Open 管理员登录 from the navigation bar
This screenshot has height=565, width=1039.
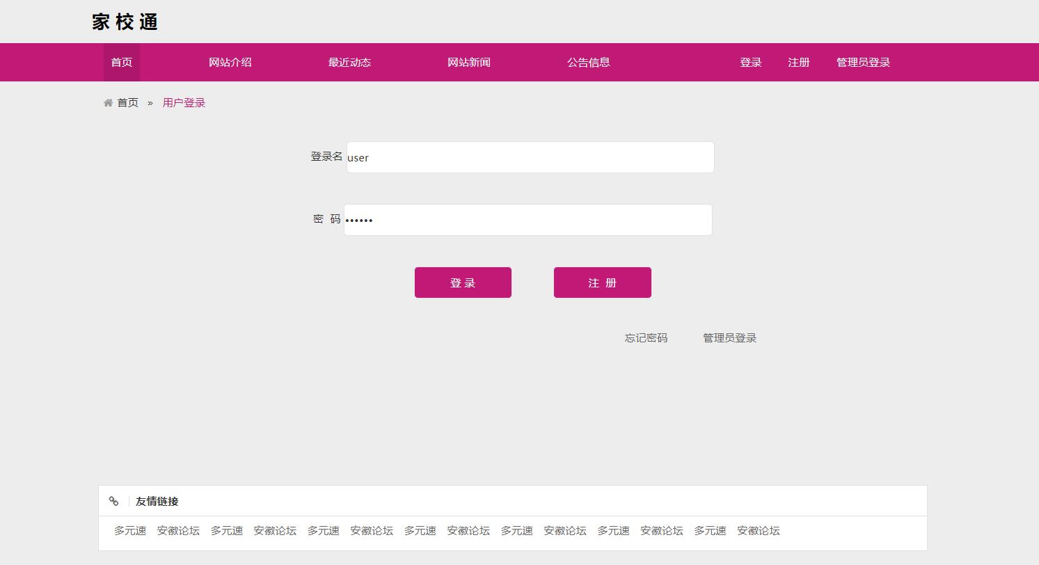862,62
